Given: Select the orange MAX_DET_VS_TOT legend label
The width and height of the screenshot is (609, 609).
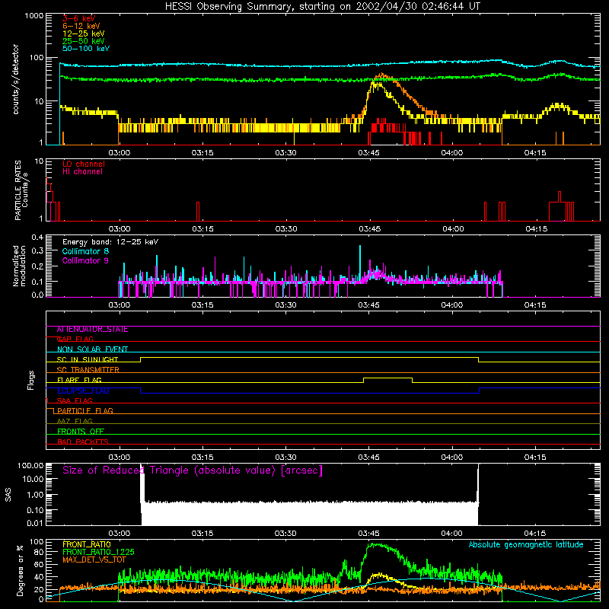Looking at the screenshot, I should 94,560.
